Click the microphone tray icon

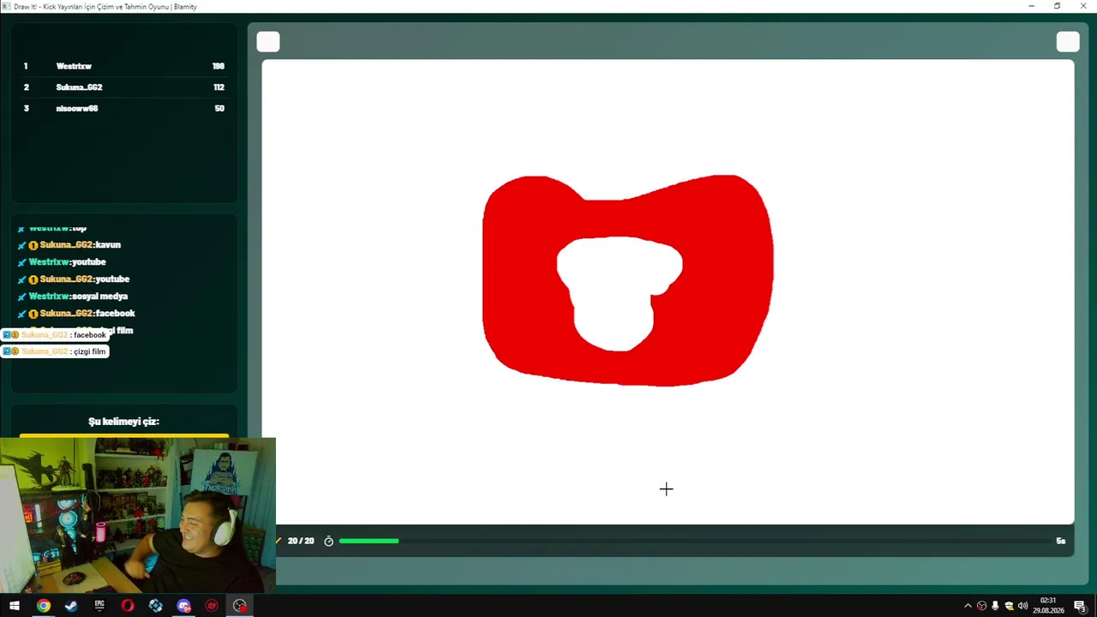(x=995, y=606)
